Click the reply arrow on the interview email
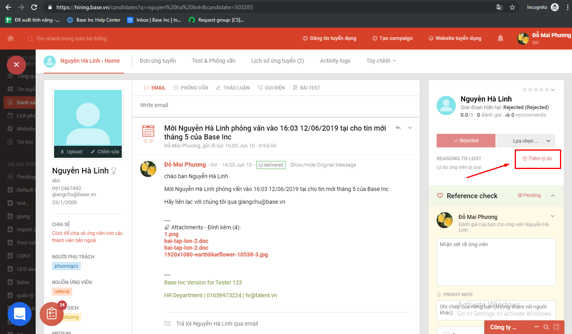 (398, 128)
